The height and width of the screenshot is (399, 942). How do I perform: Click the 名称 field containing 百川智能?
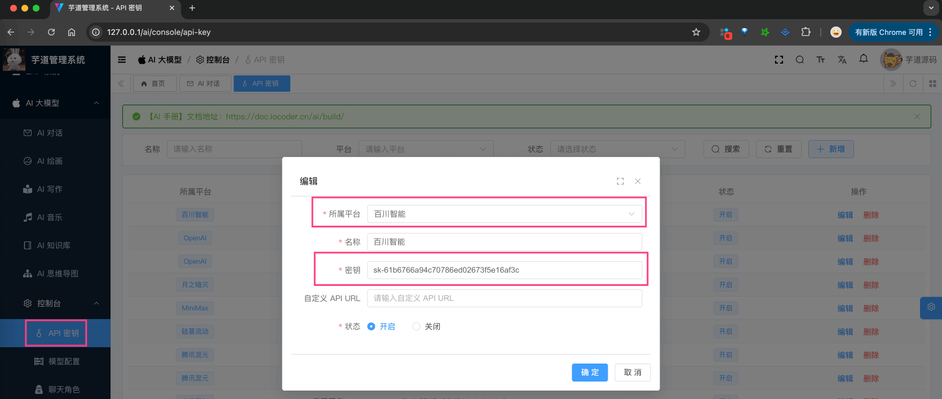(505, 242)
